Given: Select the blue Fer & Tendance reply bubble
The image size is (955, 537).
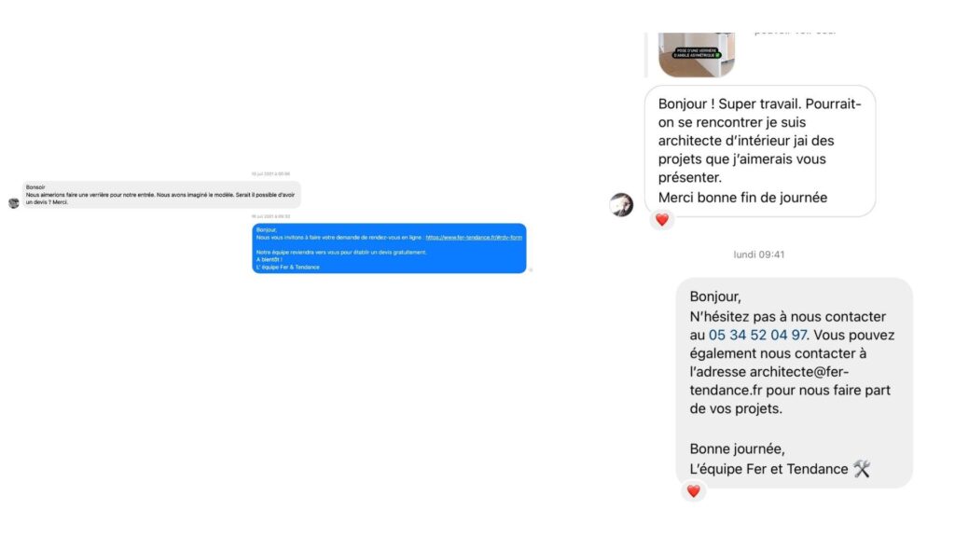Looking at the screenshot, I should pyautogui.click(x=389, y=248).
